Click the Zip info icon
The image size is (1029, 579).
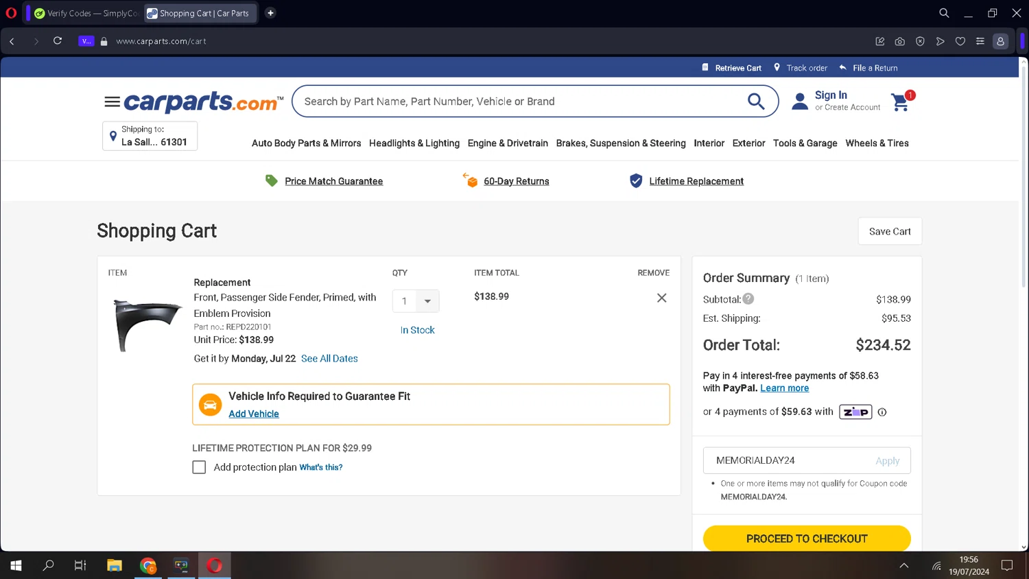click(882, 412)
